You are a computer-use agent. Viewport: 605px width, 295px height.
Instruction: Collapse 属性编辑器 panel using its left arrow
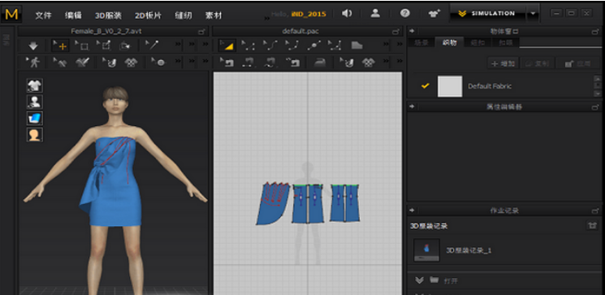coord(412,106)
